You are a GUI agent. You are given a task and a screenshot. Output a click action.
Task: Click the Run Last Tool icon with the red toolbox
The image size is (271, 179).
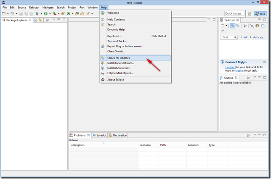pos(54,13)
